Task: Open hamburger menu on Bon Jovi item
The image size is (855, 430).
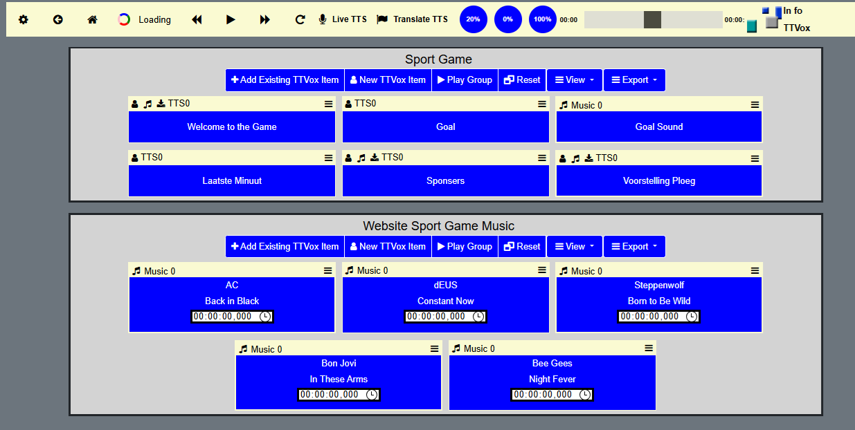Action: point(434,349)
